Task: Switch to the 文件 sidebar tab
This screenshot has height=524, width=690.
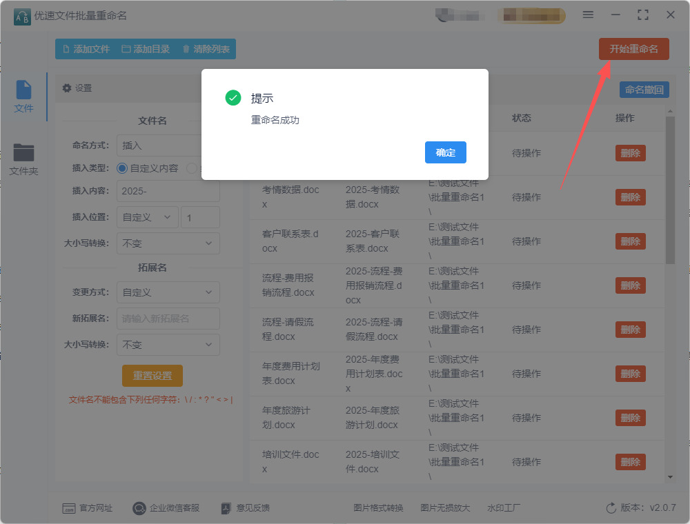Action: [x=23, y=97]
